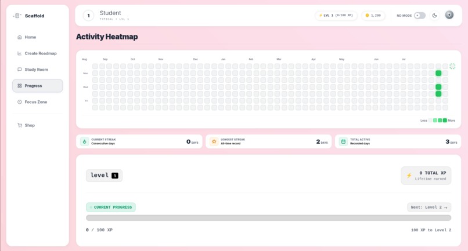Click the 'Jul' month label
The width and height of the screenshot is (468, 251).
pyautogui.click(x=404, y=59)
